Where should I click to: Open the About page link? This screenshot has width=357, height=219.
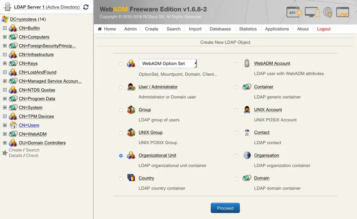(x=303, y=29)
